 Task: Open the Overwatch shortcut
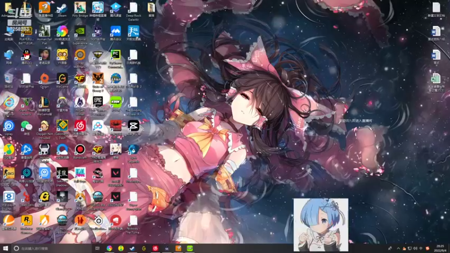click(62, 105)
